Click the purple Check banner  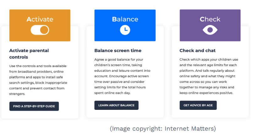coord(210,25)
